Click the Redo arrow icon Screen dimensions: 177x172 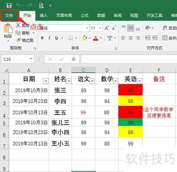click(30, 5)
